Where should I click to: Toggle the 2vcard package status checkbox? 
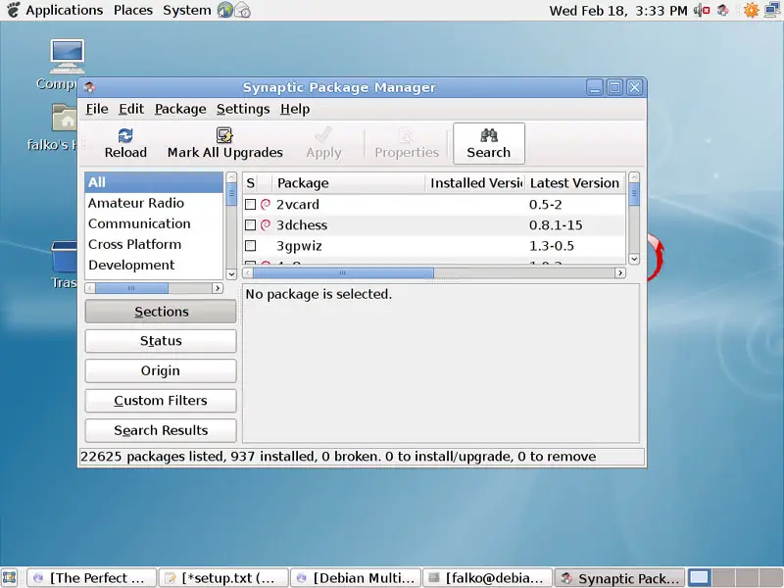pos(251,204)
